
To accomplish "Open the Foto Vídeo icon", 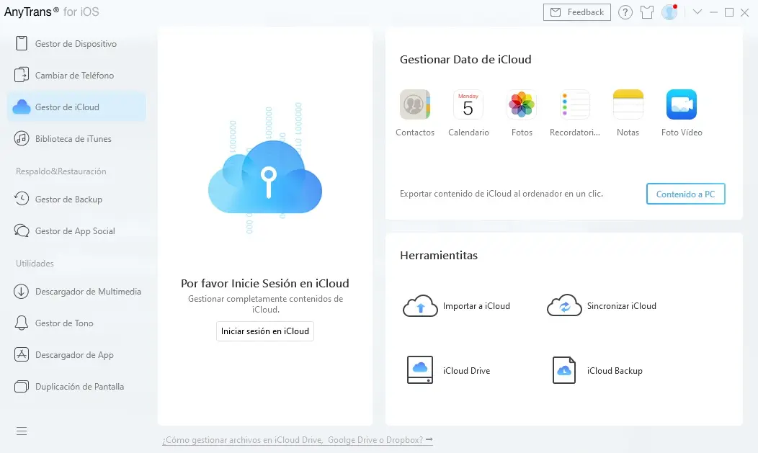I will (682, 104).
